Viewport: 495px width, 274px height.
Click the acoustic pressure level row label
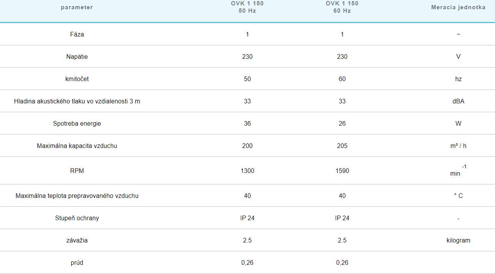(77, 101)
